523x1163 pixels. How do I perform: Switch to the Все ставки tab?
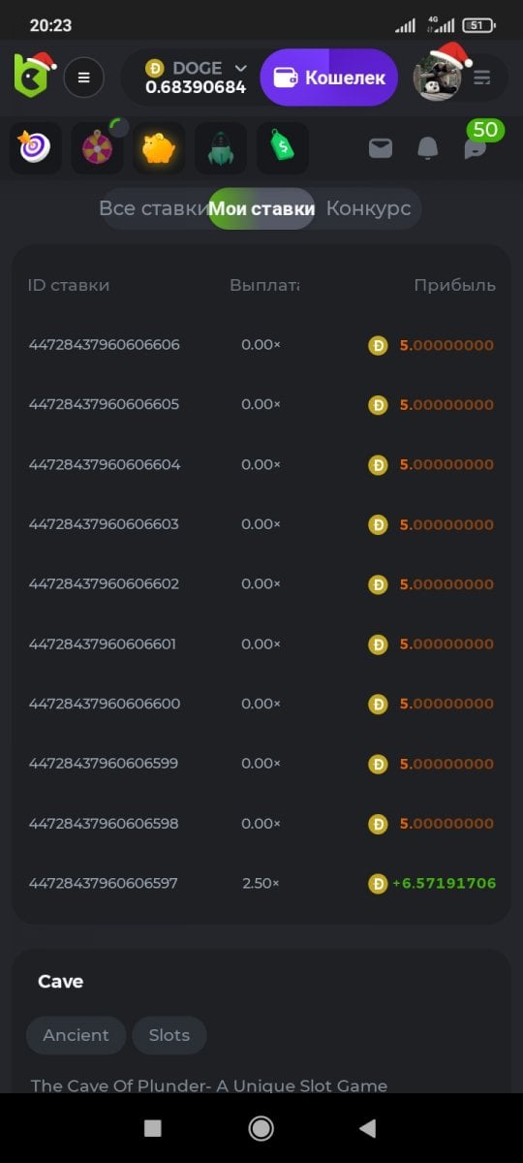[153, 208]
